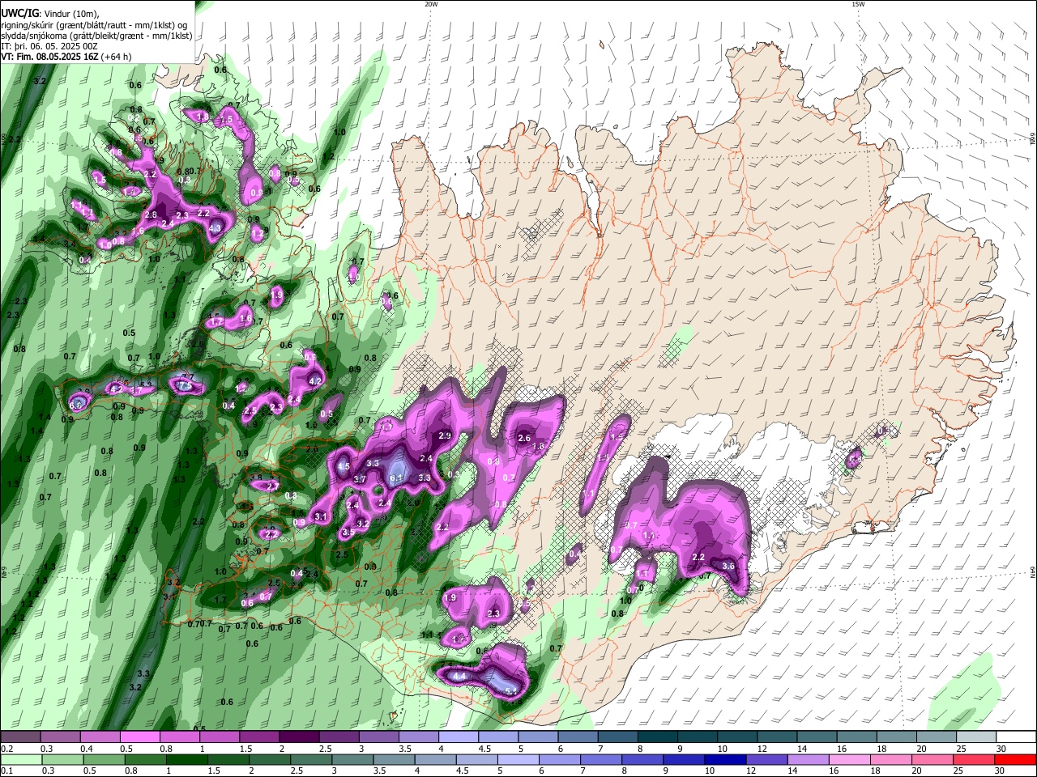The height and width of the screenshot is (777, 1037).
Task: Click the bright magenta snow swatch between 0.5 and 0.8
Action: [x=139, y=737]
